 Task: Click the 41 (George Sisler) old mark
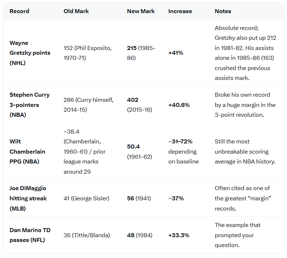[x=86, y=198]
